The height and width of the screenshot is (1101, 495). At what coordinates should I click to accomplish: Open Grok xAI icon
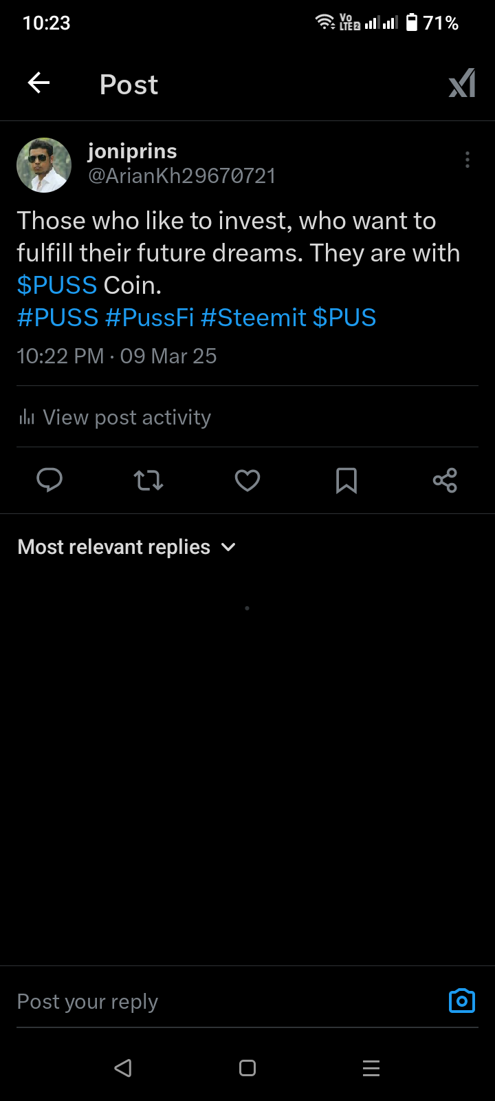[x=462, y=83]
